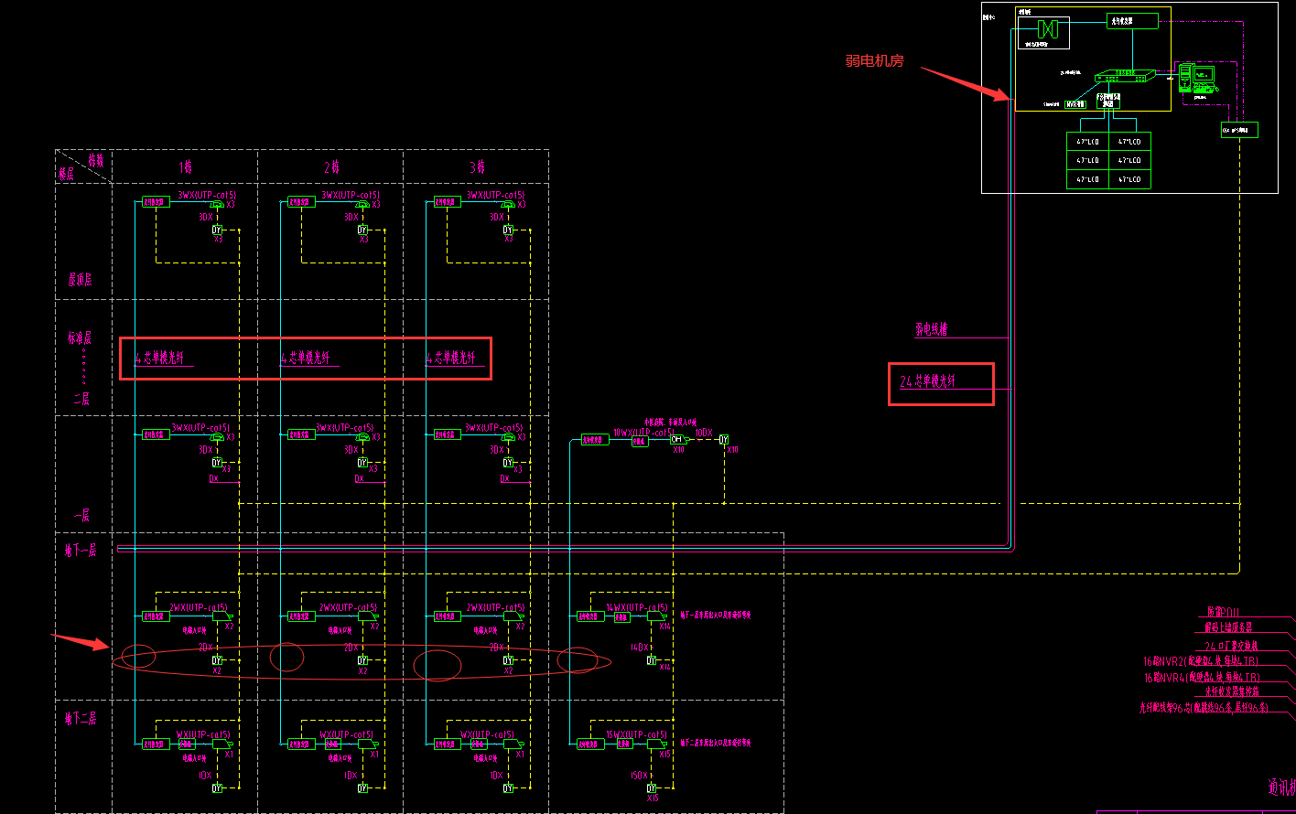Click building 1 basement-two camera symbol on WX line
This screenshot has width=1296, height=814.
pos(221,744)
